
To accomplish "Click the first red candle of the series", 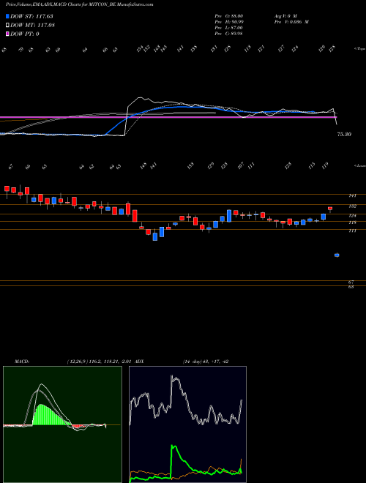I will tap(7, 189).
